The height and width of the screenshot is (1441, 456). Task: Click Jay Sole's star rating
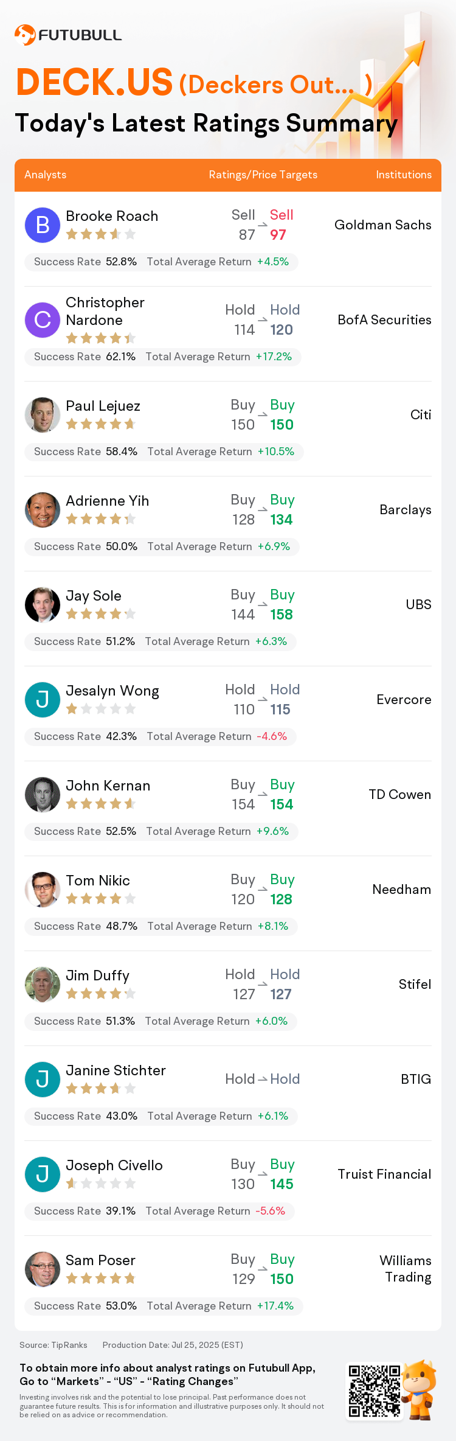click(100, 614)
